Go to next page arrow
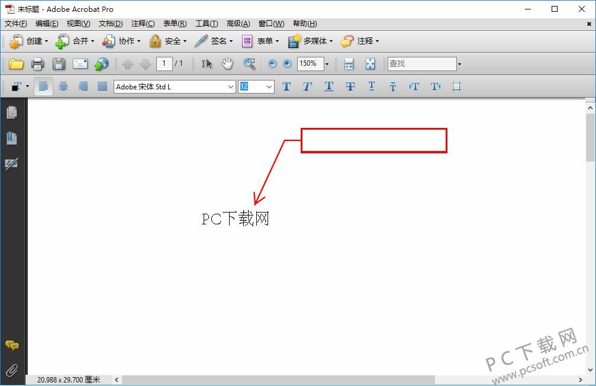The height and width of the screenshot is (386, 596). tap(145, 64)
